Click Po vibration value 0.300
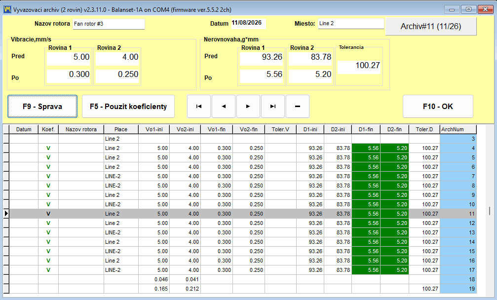 point(69,75)
